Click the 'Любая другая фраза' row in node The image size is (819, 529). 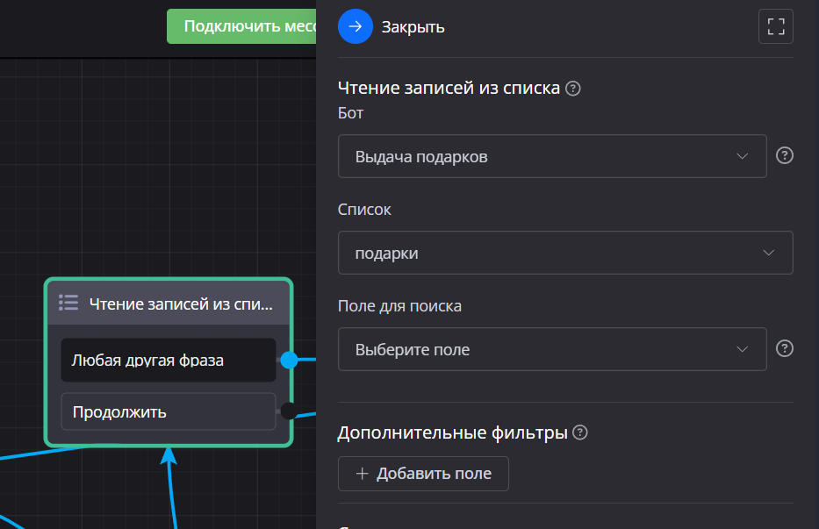pos(168,360)
